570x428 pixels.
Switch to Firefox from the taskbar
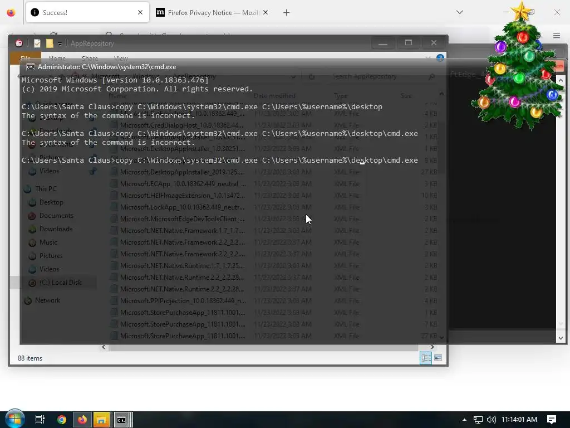pos(82,420)
